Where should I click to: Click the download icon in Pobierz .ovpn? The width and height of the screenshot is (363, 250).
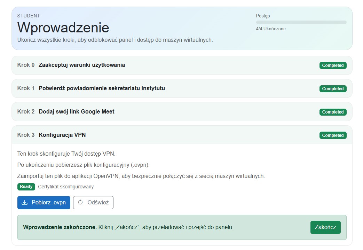(x=25, y=203)
